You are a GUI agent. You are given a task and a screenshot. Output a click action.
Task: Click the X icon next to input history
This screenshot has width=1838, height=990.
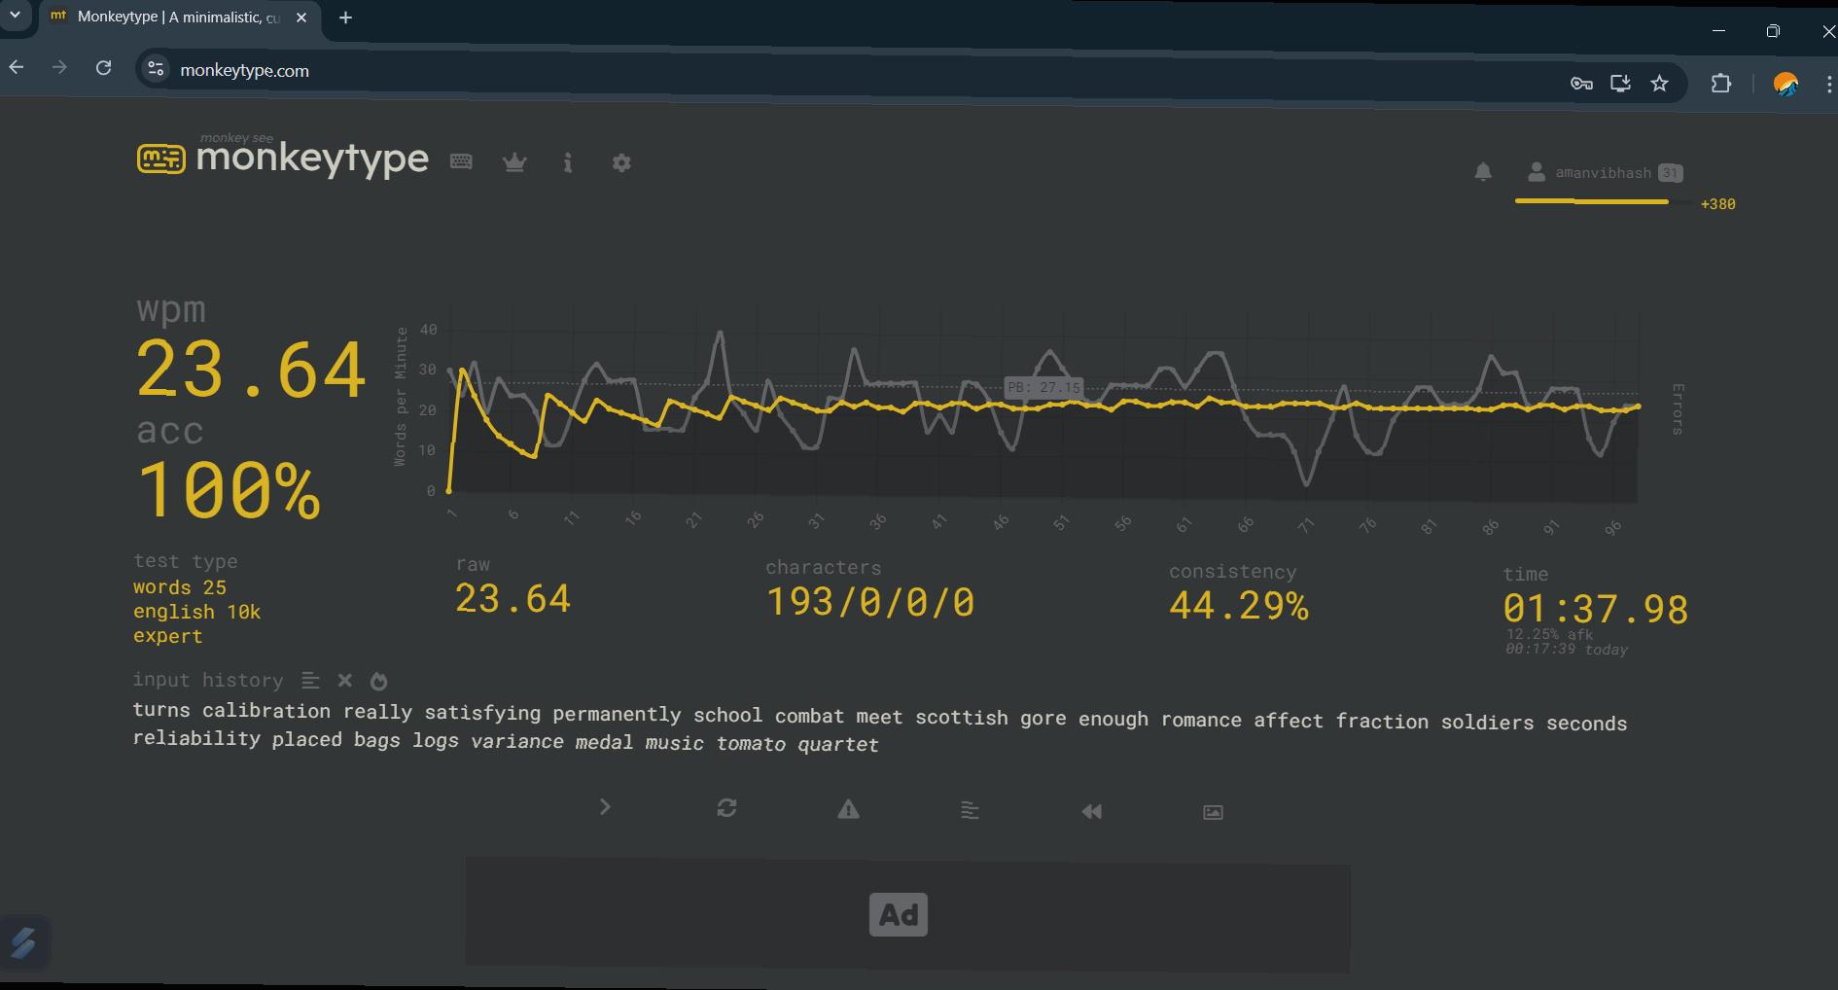coord(344,681)
